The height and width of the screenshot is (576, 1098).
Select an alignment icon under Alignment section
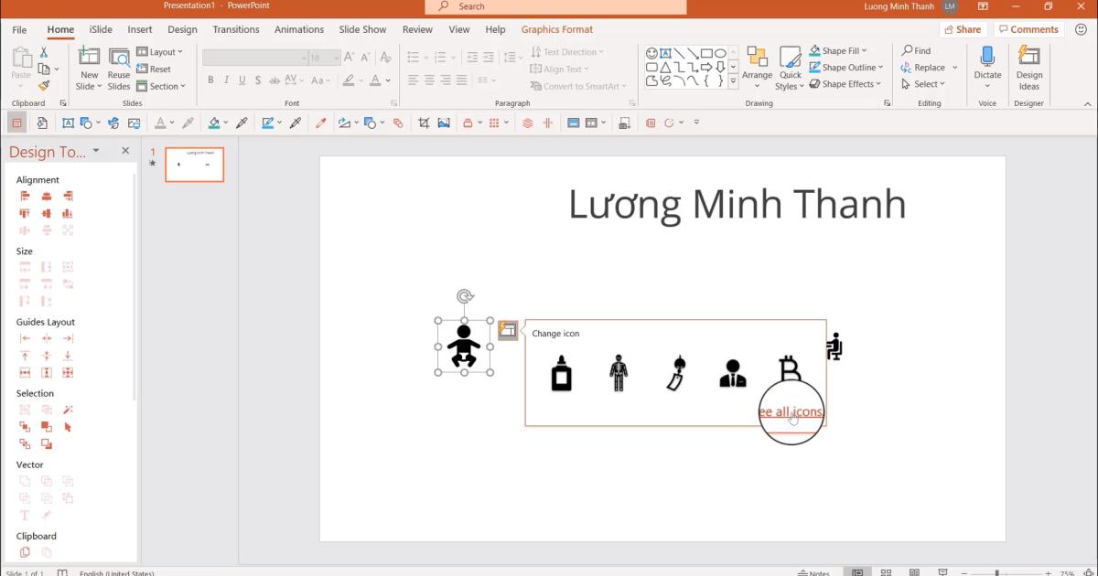click(x=25, y=196)
